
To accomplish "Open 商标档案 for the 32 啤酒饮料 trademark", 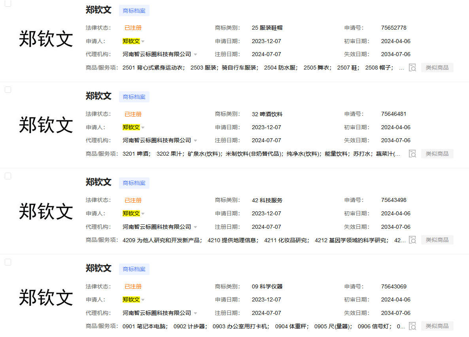I will coord(134,97).
